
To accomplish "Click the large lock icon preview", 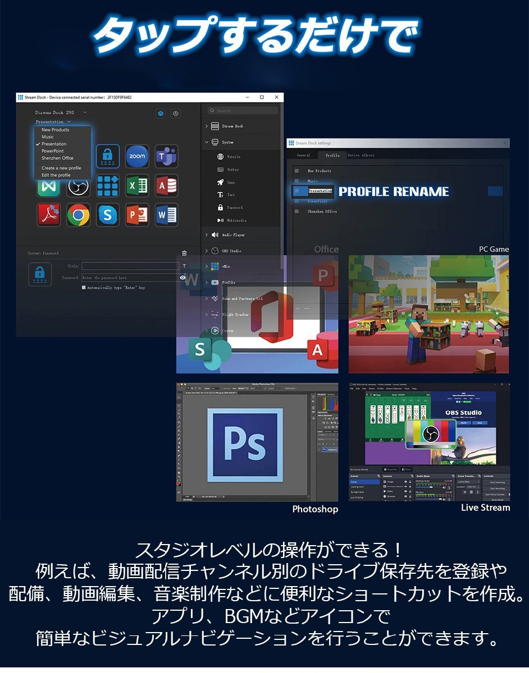I will click(x=40, y=274).
